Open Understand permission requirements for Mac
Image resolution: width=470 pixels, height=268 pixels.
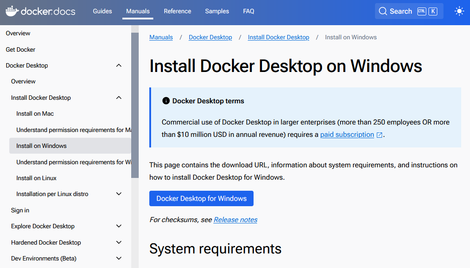[x=74, y=130]
